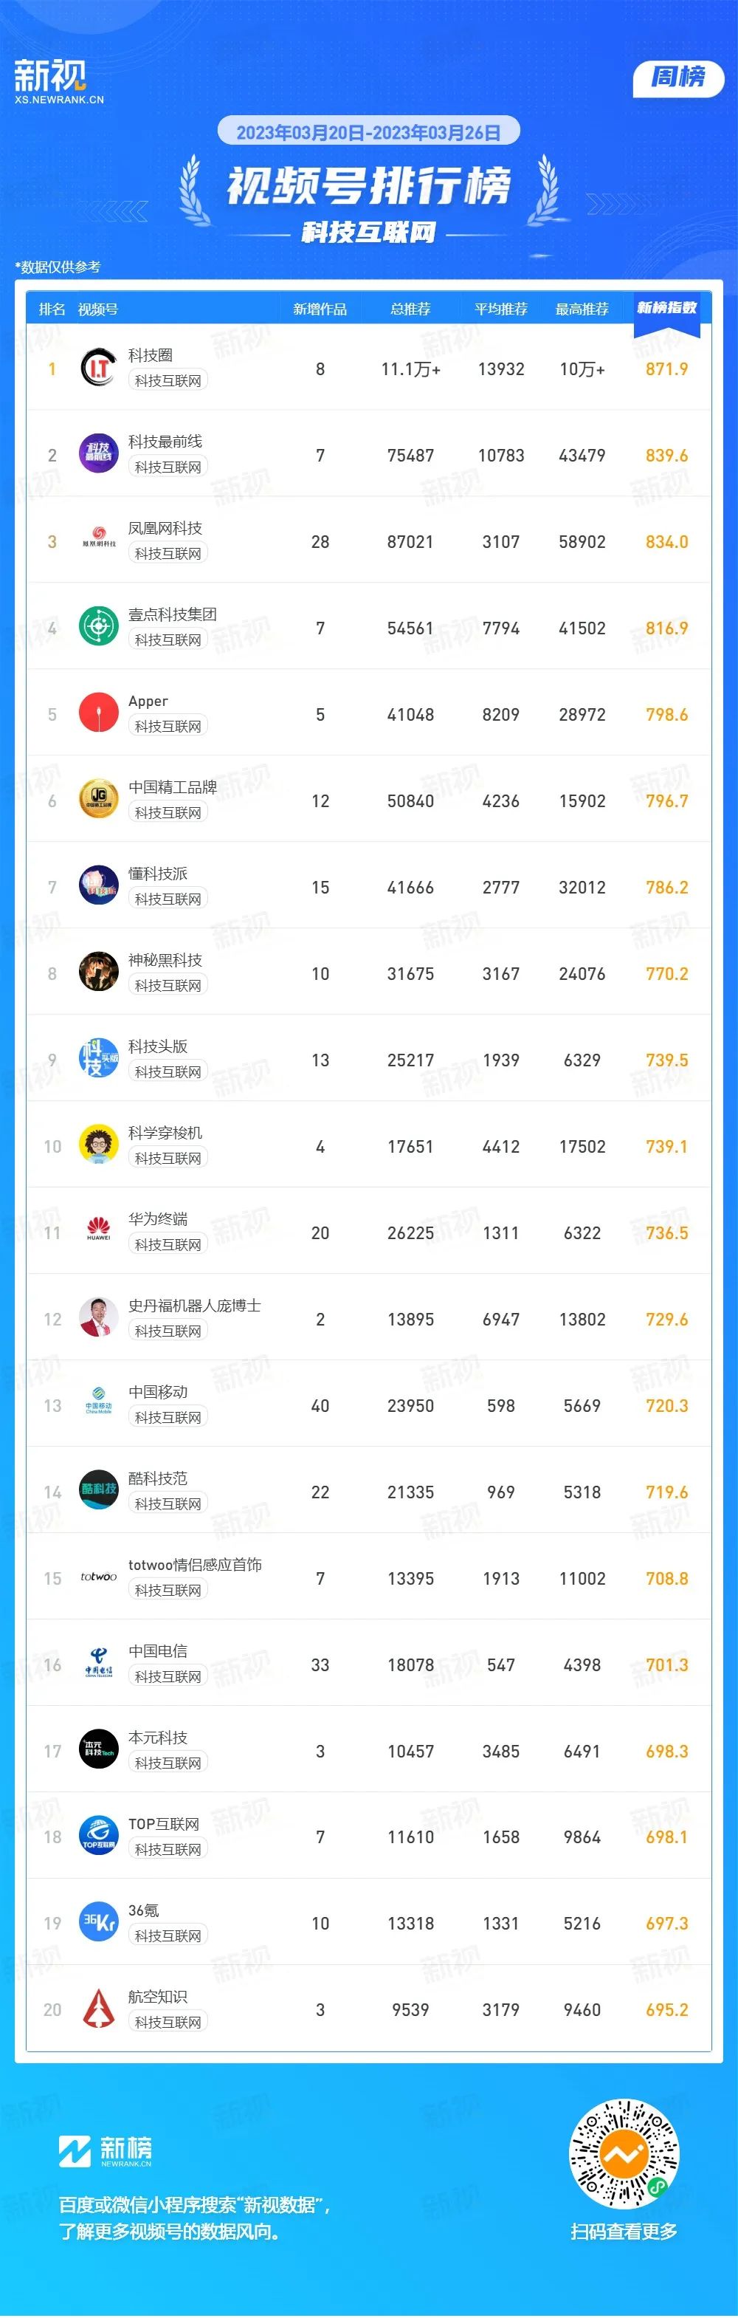This screenshot has width=738, height=2318.
Task: Click the 新增作品 column header
Action: [x=320, y=309]
